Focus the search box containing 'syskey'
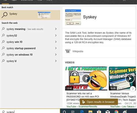Viewport: 137px width, 113px height. point(30,111)
